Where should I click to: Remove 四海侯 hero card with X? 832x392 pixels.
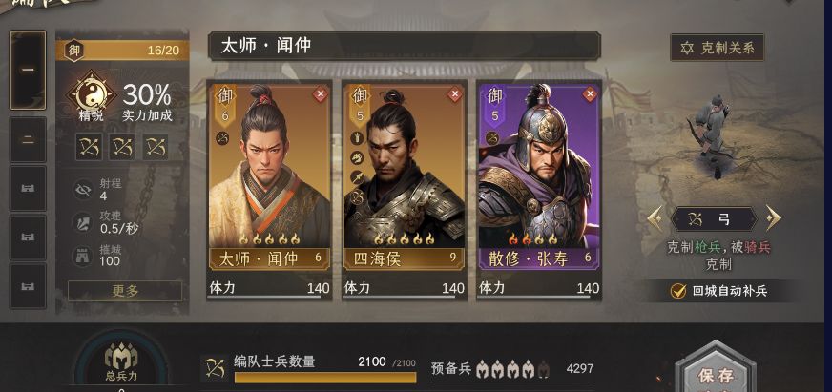pyautogui.click(x=455, y=95)
